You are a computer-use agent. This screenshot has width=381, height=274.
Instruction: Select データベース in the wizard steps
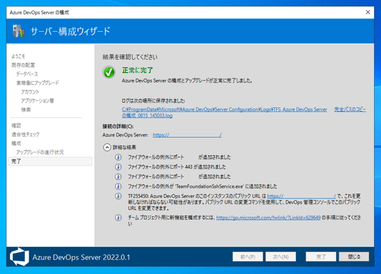coord(27,74)
